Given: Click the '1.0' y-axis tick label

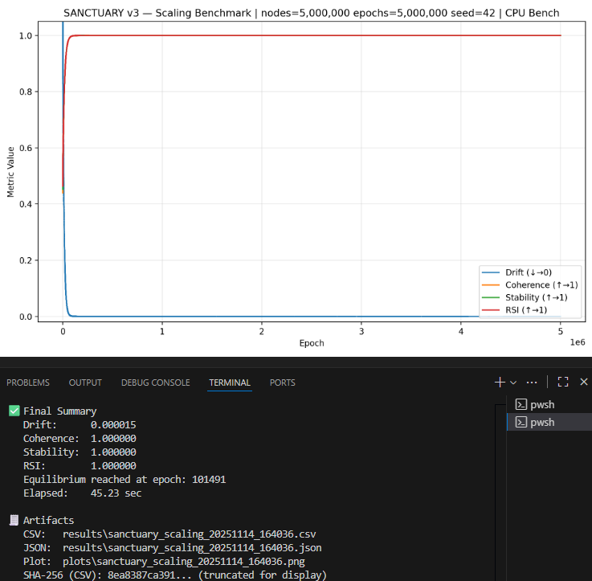Looking at the screenshot, I should (x=26, y=36).
